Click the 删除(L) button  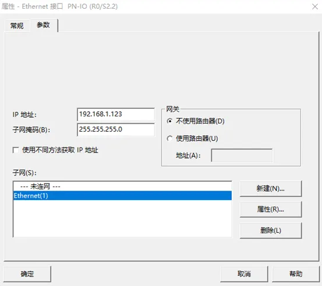pyautogui.click(x=270, y=230)
